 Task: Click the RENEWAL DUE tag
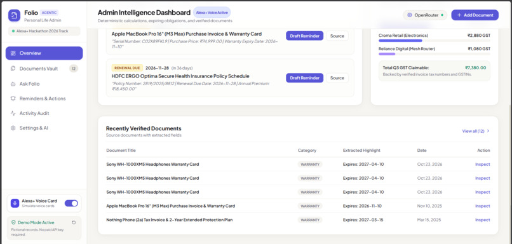click(127, 68)
